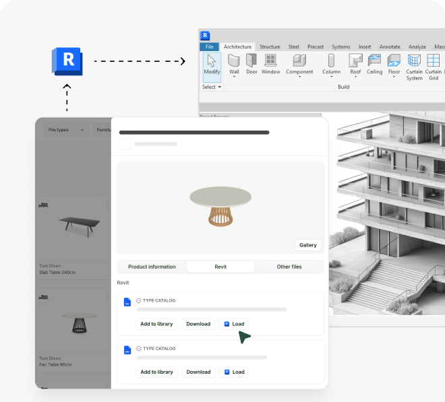
Task: Click the second Type Catalog file icon
Action: [x=127, y=350]
